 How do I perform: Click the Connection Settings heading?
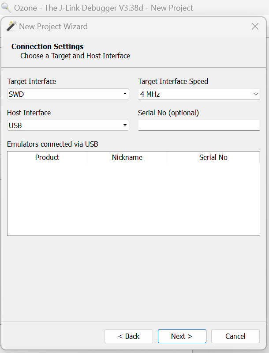48,46
